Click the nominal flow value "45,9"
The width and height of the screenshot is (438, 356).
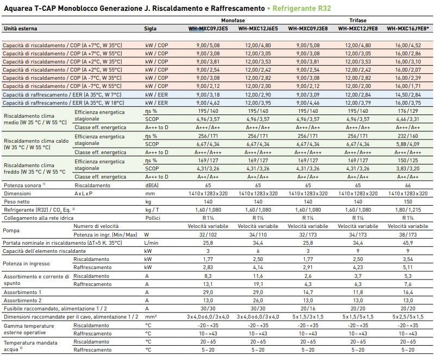(408, 243)
